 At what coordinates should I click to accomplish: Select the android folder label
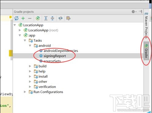click(x=45, y=46)
